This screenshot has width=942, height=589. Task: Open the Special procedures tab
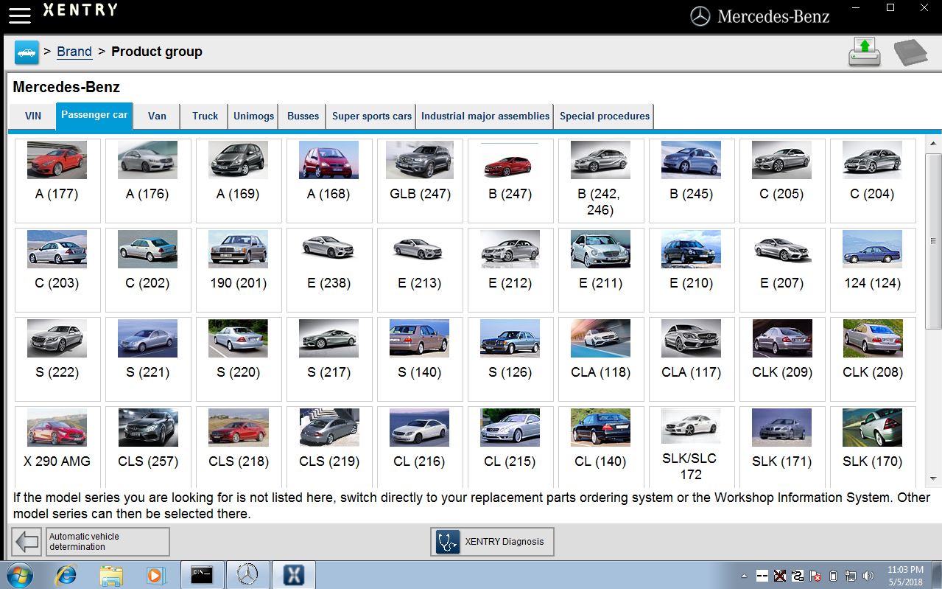pyautogui.click(x=605, y=116)
